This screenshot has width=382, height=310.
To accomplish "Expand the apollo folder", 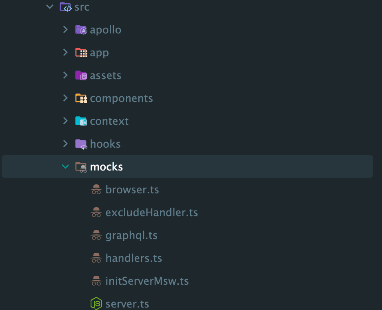I will (65, 29).
